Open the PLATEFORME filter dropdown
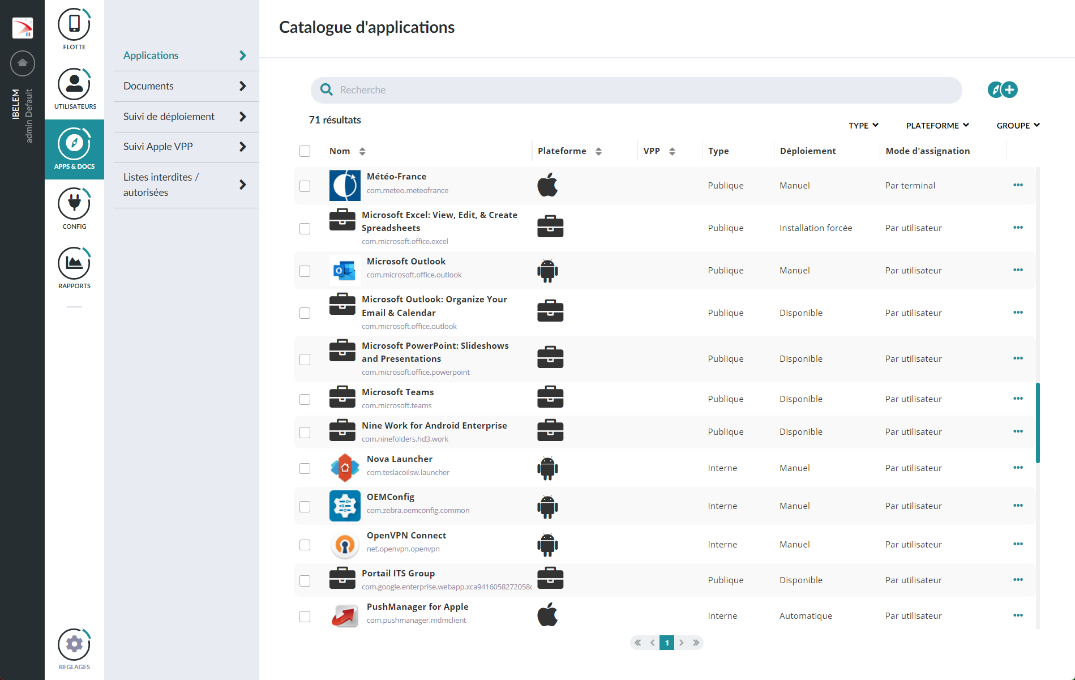Image resolution: width=1075 pixels, height=680 pixels. point(937,125)
